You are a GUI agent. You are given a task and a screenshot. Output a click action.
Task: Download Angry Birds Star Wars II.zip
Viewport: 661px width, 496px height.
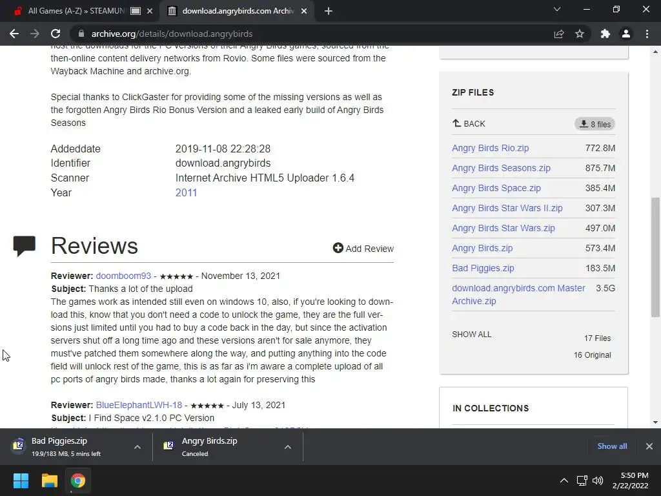click(x=507, y=208)
